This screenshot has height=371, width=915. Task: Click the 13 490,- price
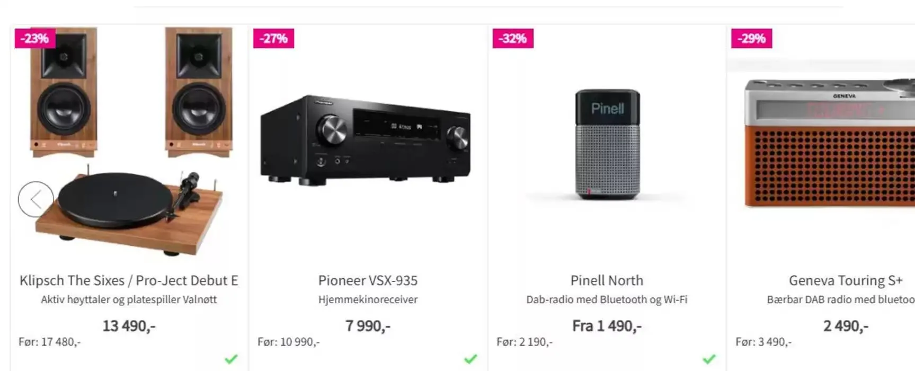pyautogui.click(x=129, y=325)
